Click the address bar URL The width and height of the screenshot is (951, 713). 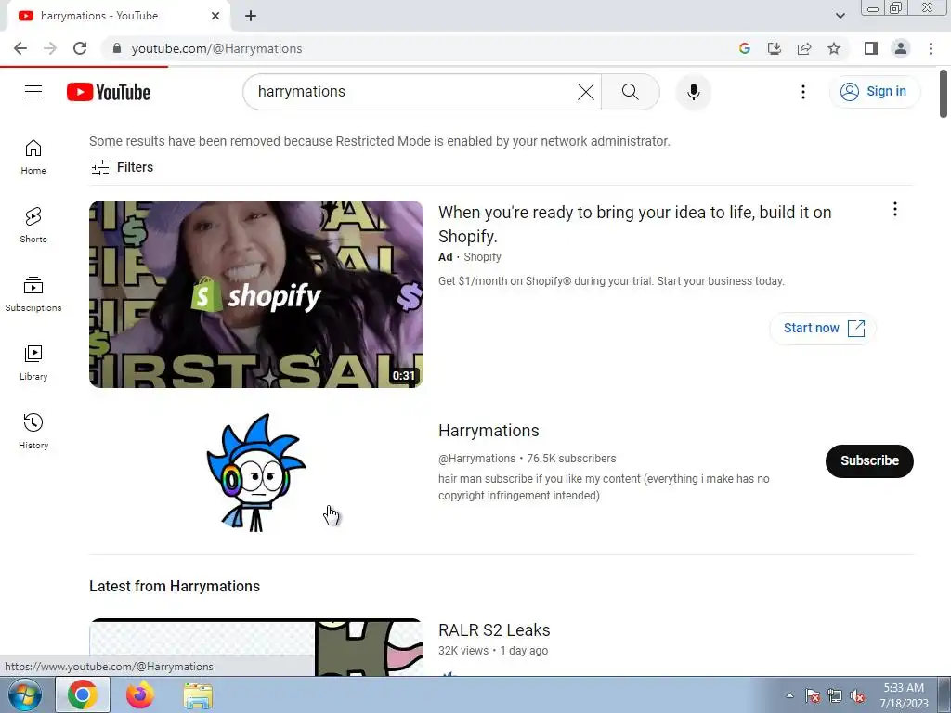pyautogui.click(x=216, y=48)
